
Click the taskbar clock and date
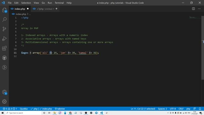coord(195,113)
